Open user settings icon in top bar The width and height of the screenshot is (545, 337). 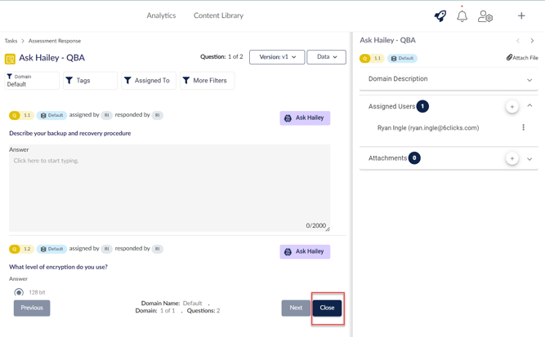point(485,16)
